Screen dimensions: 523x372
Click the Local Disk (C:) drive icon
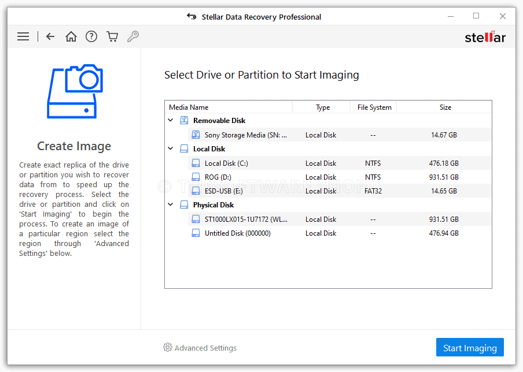point(196,163)
